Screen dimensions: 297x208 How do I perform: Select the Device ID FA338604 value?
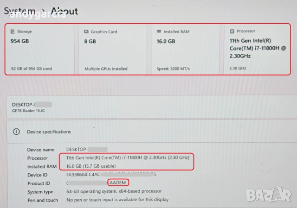[x=111, y=175]
